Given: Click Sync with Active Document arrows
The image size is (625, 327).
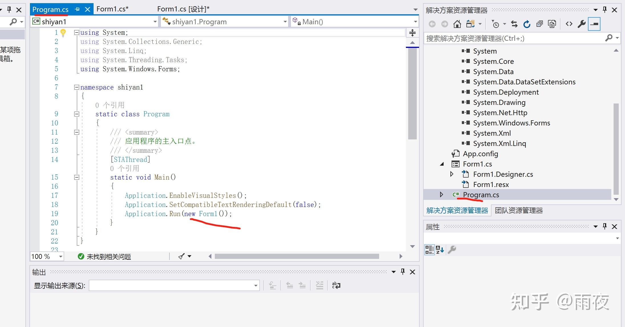Looking at the screenshot, I should pyautogui.click(x=514, y=24).
